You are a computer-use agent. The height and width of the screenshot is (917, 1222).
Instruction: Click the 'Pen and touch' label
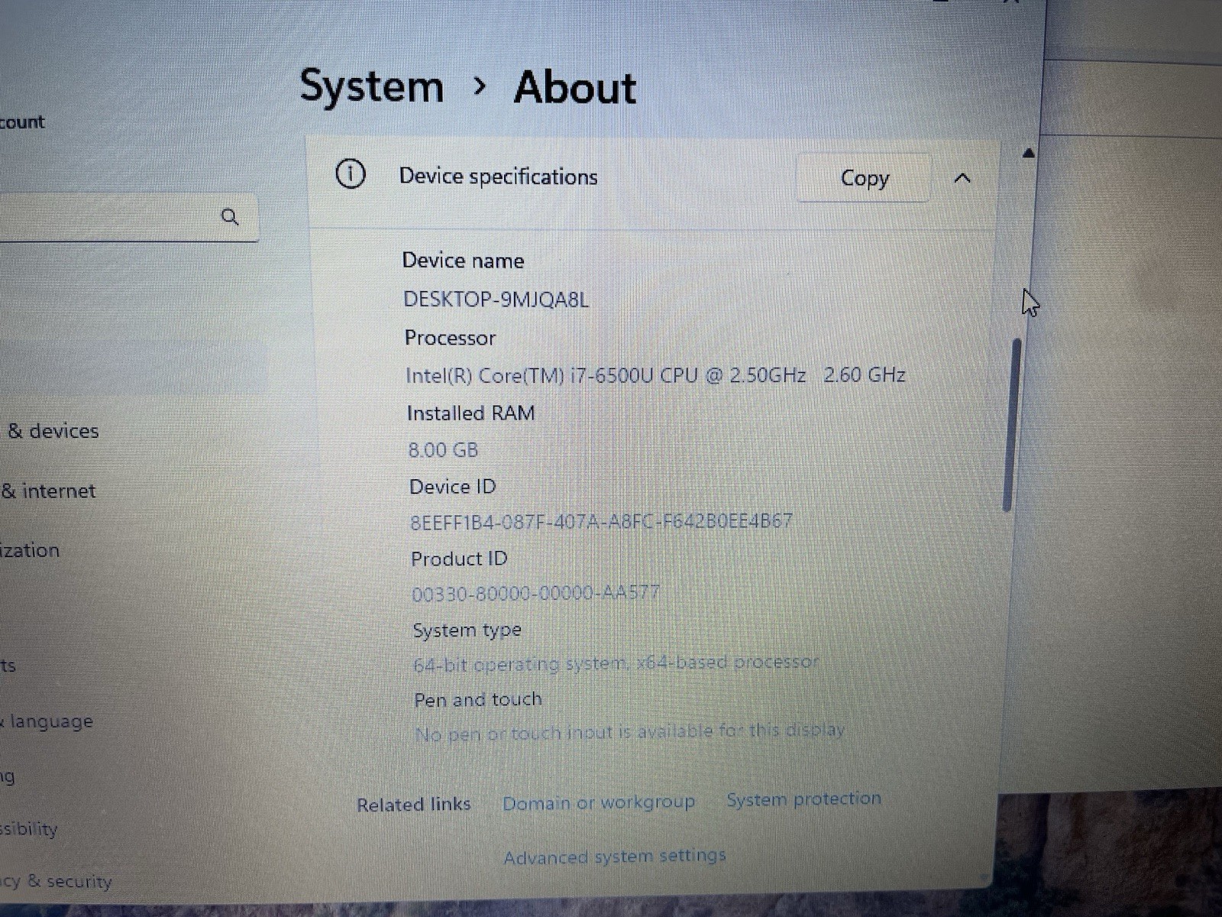tap(477, 699)
